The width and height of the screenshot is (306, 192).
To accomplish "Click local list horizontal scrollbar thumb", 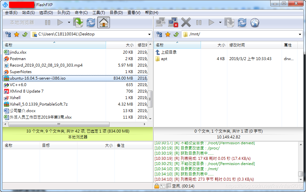I will coord(59,124).
